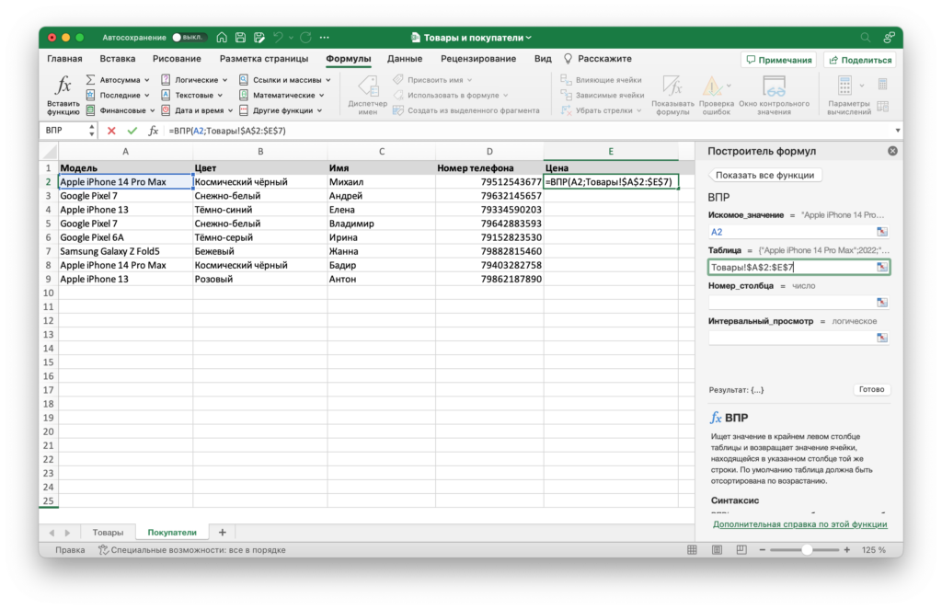Click the Рисование ribbon tab
942x609 pixels.
pos(177,59)
